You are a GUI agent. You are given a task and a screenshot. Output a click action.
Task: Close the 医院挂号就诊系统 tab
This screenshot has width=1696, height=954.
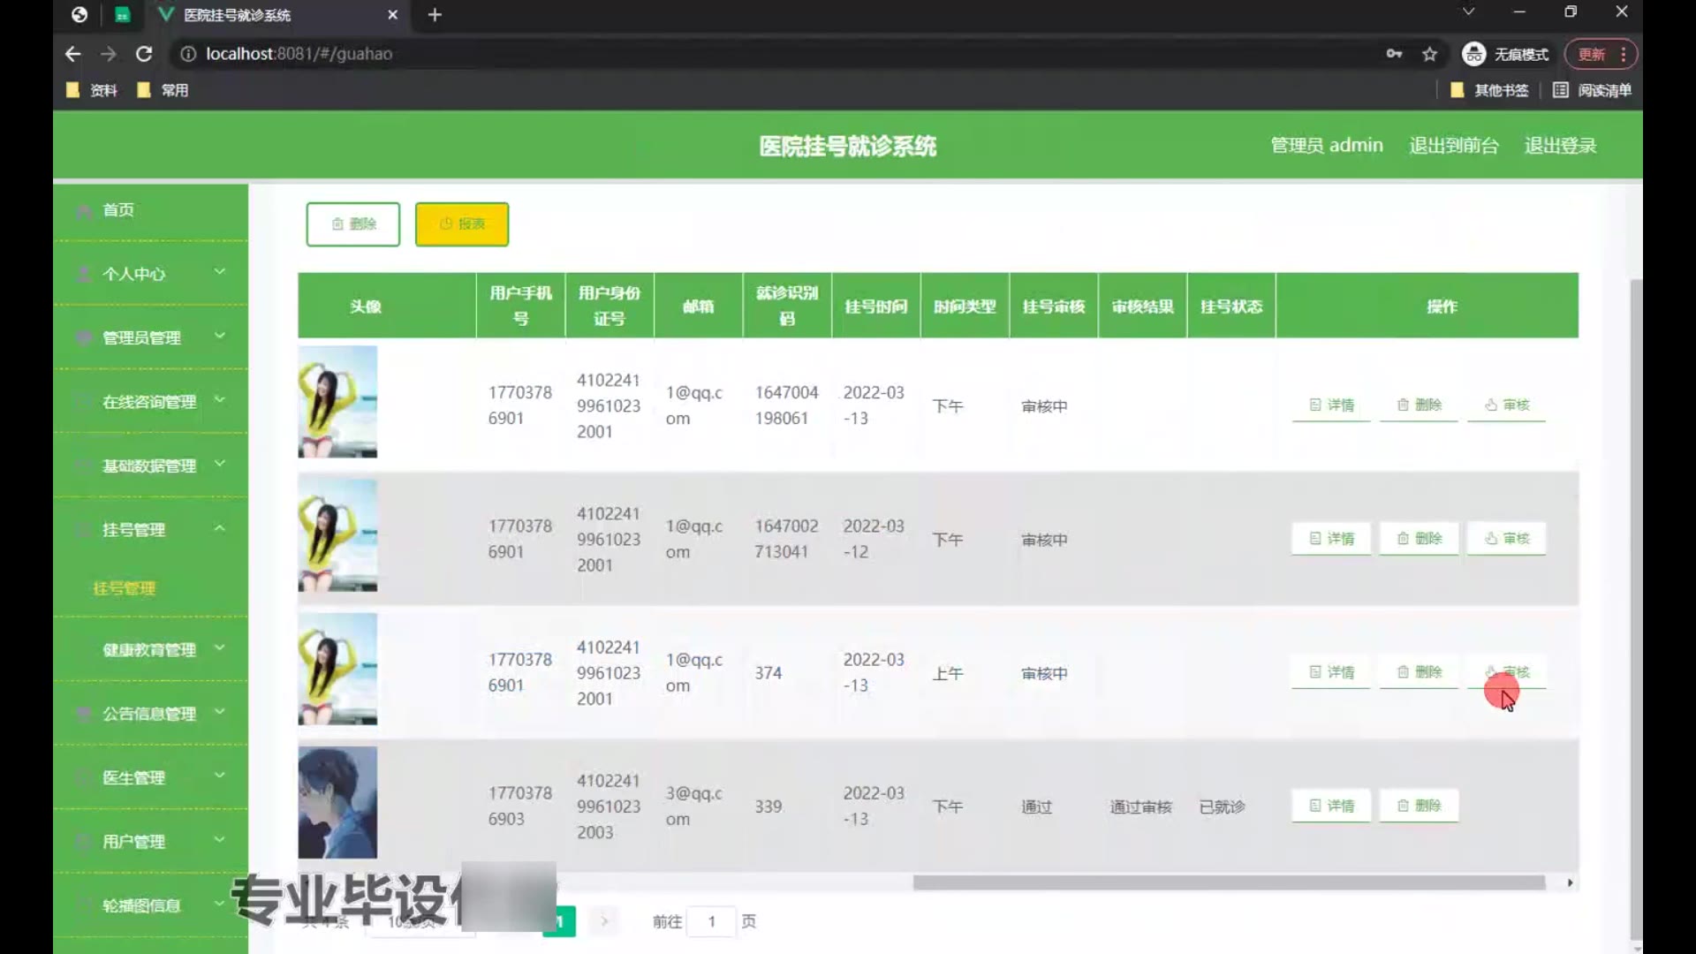pos(393,15)
